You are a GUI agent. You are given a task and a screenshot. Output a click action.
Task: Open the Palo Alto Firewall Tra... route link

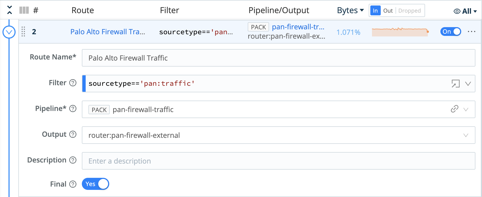(108, 32)
